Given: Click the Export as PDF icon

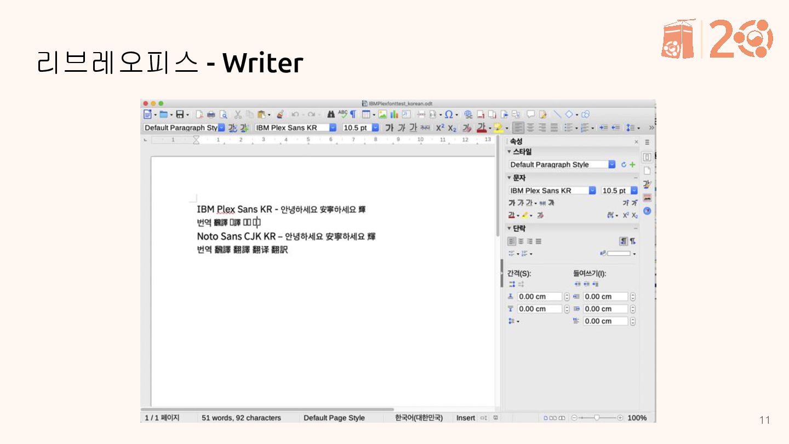Looking at the screenshot, I should (199, 115).
